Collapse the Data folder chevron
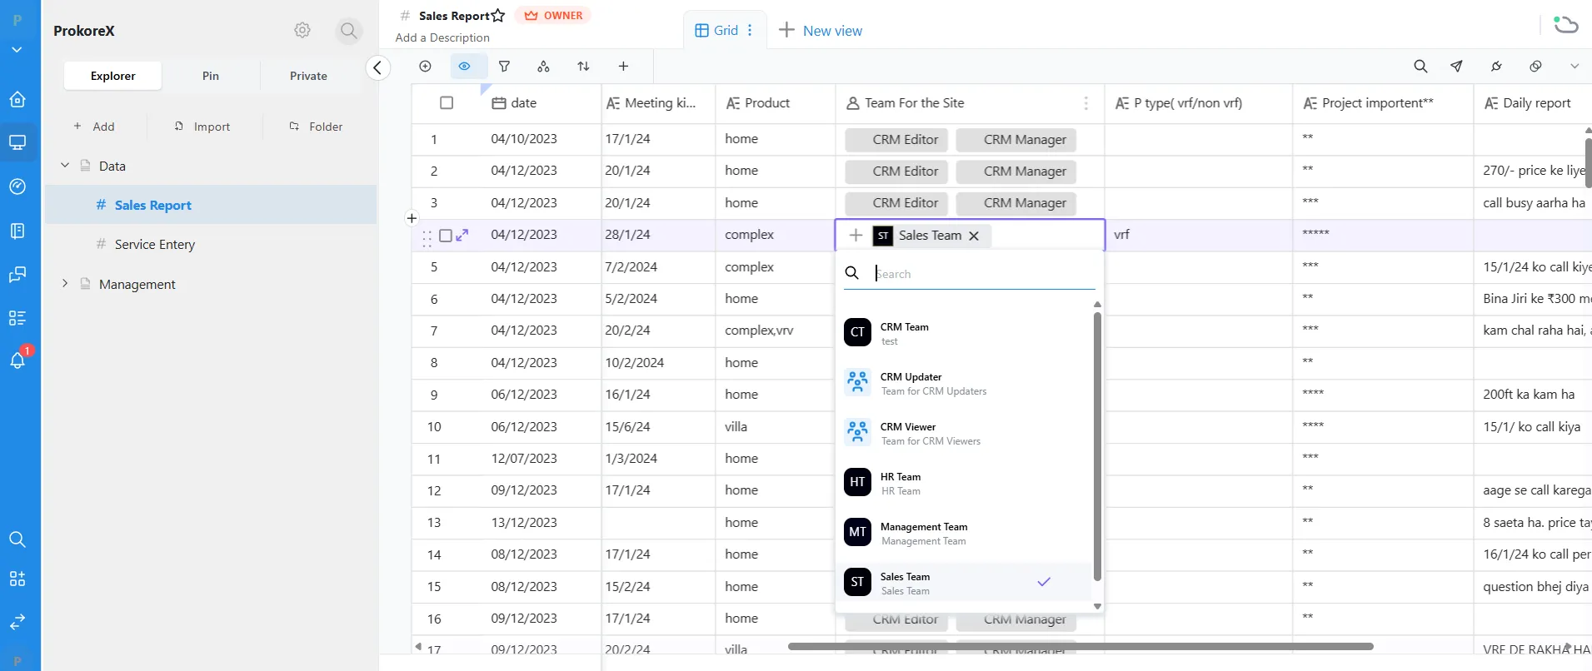The height and width of the screenshot is (671, 1592). 65,166
